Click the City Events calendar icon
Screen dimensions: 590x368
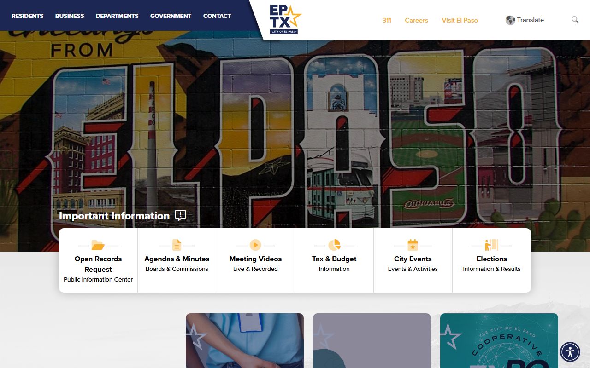(413, 245)
